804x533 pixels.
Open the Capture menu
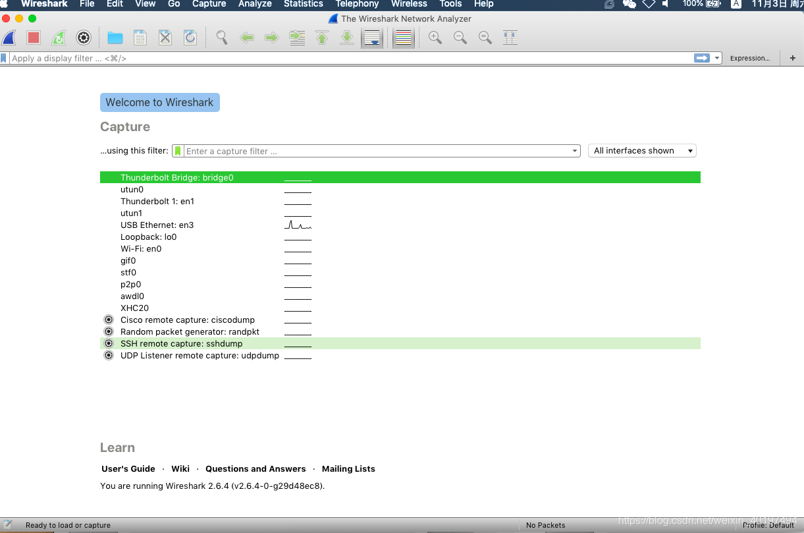209,4
